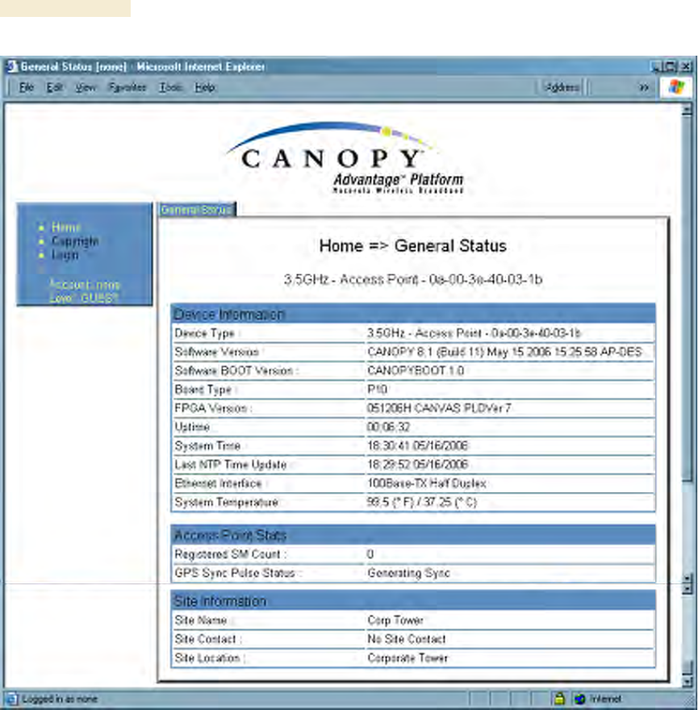Click the GPS Sync Pulse Status label
698x710 pixels.
click(237, 573)
